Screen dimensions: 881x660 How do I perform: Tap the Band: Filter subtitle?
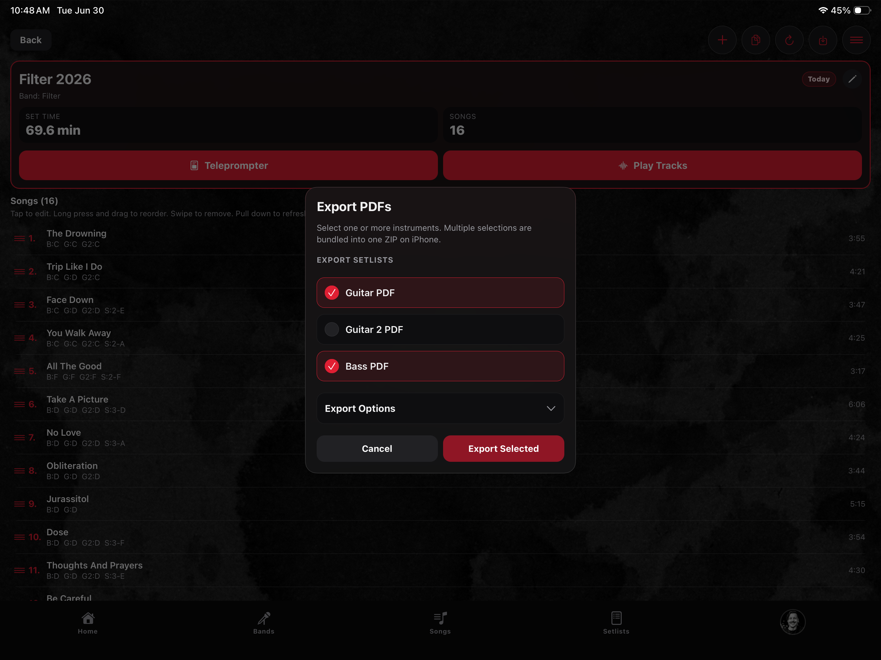click(40, 96)
